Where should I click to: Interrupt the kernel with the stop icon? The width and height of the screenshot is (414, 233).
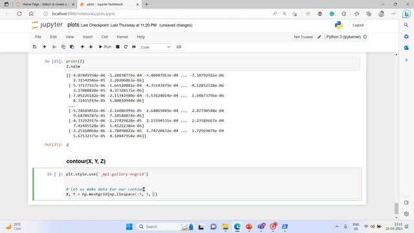118,47
